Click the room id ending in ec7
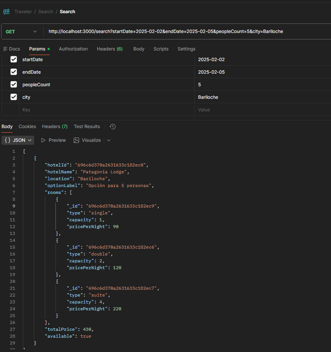This screenshot has height=352, width=331. point(121,288)
